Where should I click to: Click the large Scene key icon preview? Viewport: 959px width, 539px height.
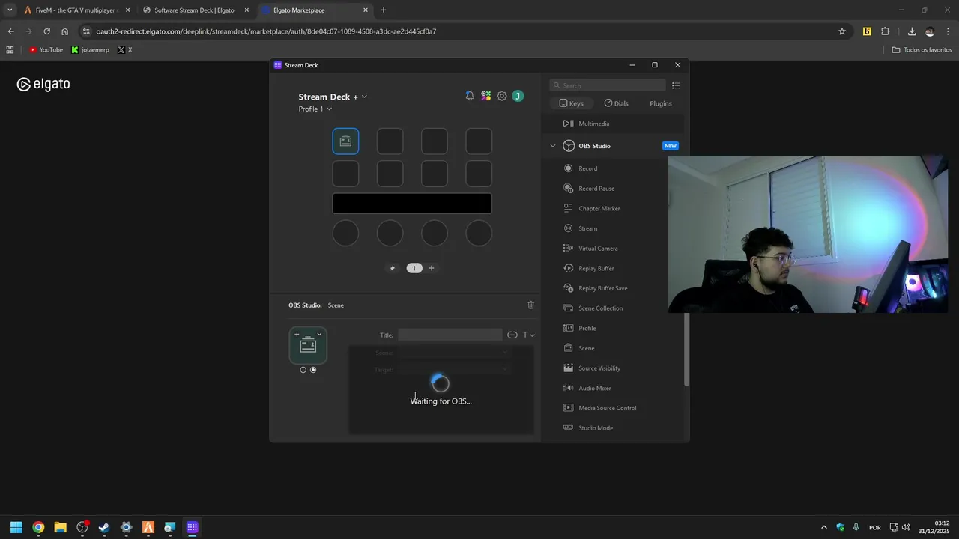[x=308, y=346]
